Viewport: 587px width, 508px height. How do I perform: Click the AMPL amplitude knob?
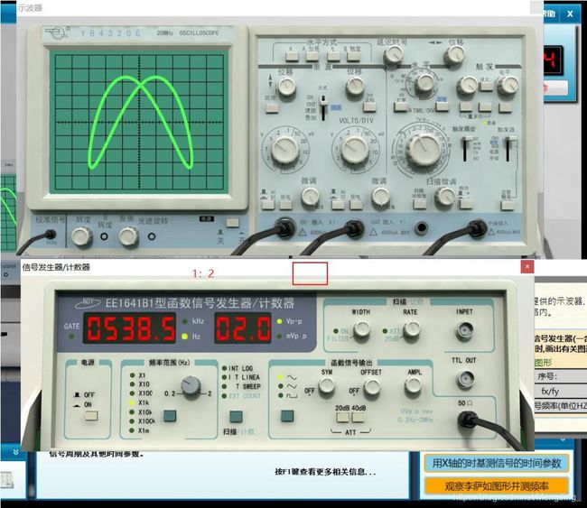pyautogui.click(x=414, y=385)
